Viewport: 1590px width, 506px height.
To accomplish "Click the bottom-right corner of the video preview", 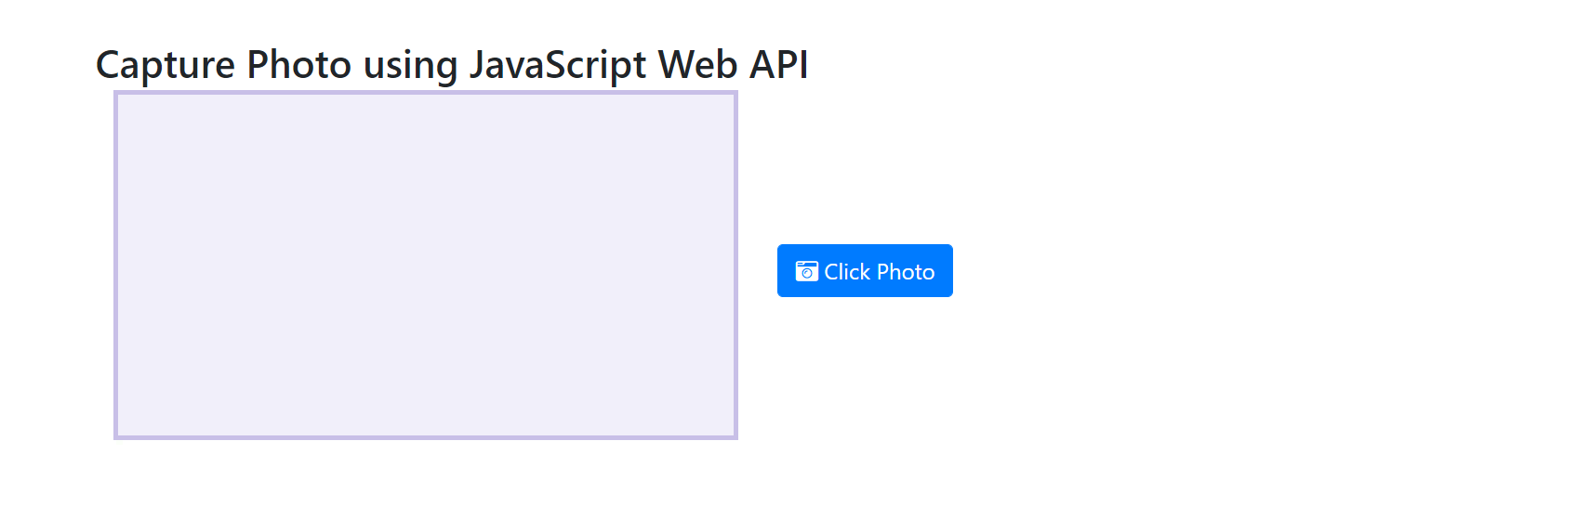I will 735,437.
